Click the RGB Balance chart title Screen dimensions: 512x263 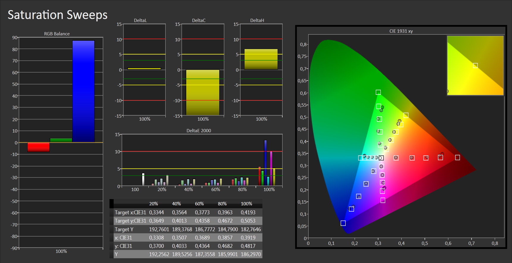(57, 34)
